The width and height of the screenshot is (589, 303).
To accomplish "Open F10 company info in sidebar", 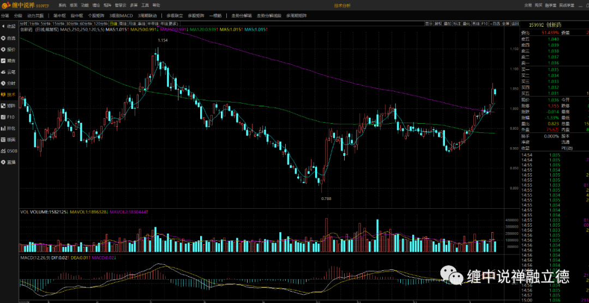I will pos(8,117).
